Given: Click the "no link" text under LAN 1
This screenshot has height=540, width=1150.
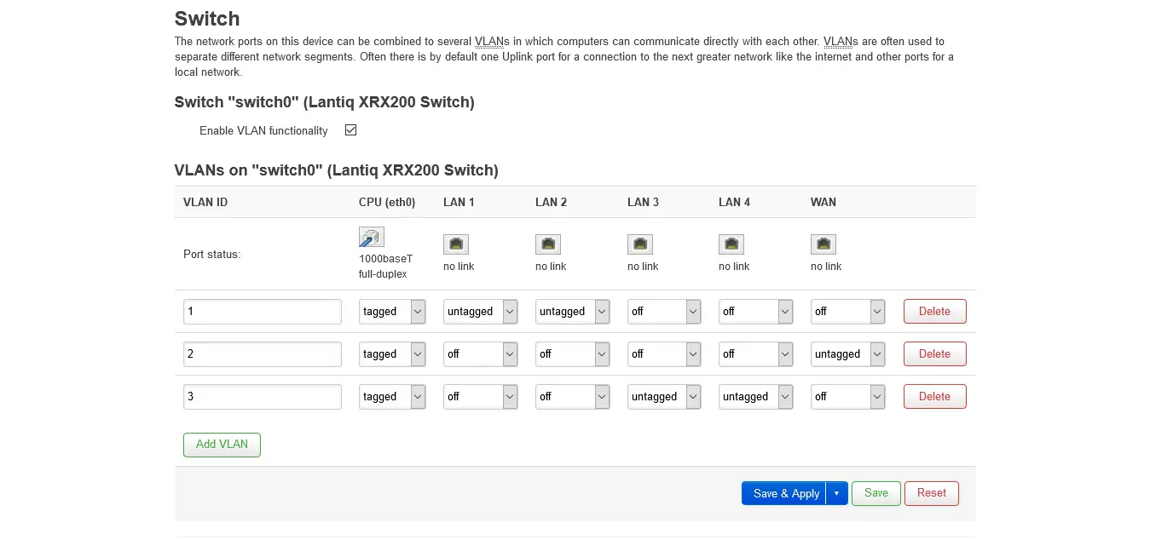Looking at the screenshot, I should [459, 267].
